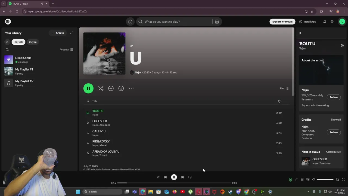
Task: Open Tchubi artist link
Action: coord(103,155)
